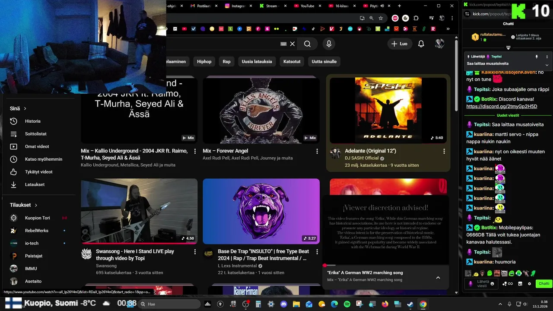Show the hidden bookmarks overflow chevron
The image size is (553, 311).
[448, 29]
